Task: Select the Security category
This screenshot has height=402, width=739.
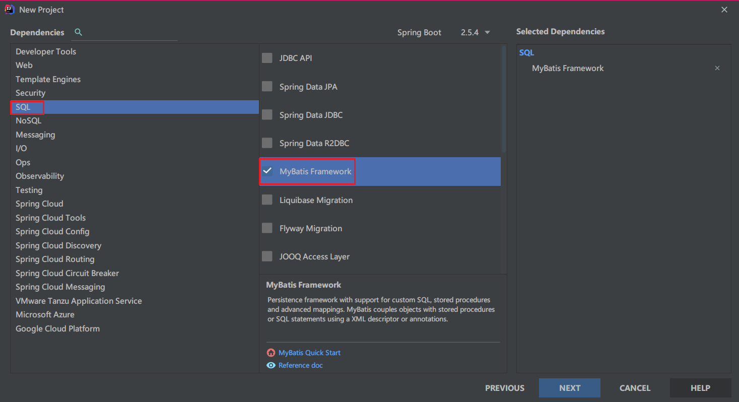Action: pyautogui.click(x=135, y=93)
